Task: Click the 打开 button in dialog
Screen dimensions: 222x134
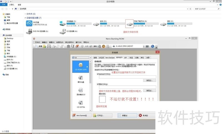Action: pos(102,115)
